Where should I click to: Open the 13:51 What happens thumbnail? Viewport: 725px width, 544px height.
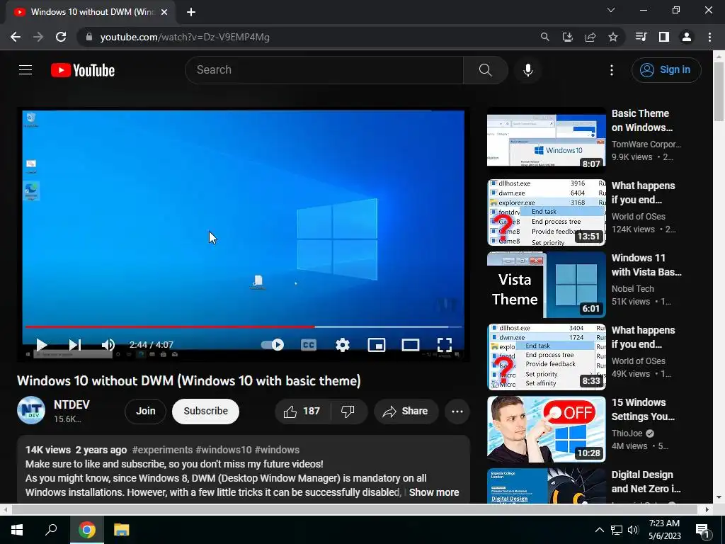pyautogui.click(x=546, y=212)
